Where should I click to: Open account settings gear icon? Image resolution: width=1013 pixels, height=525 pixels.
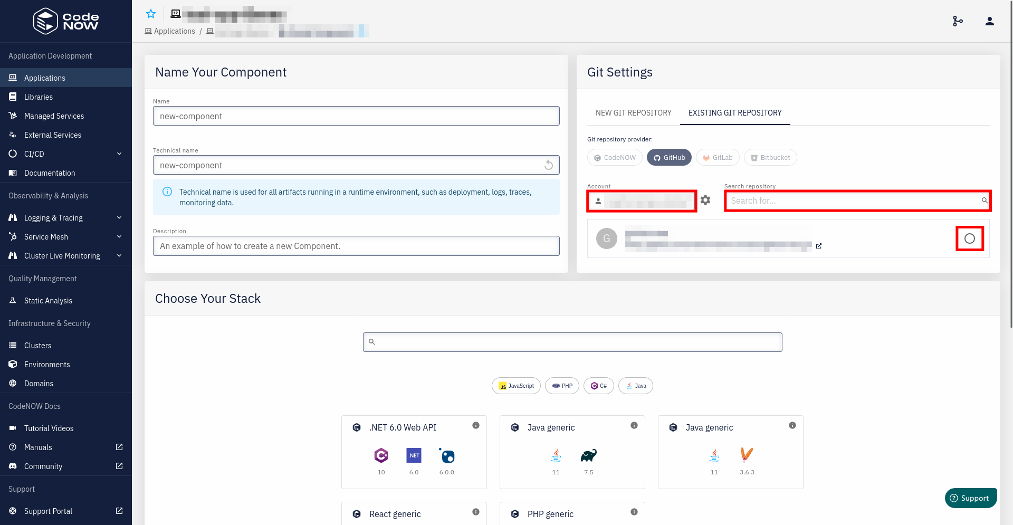[x=705, y=201]
